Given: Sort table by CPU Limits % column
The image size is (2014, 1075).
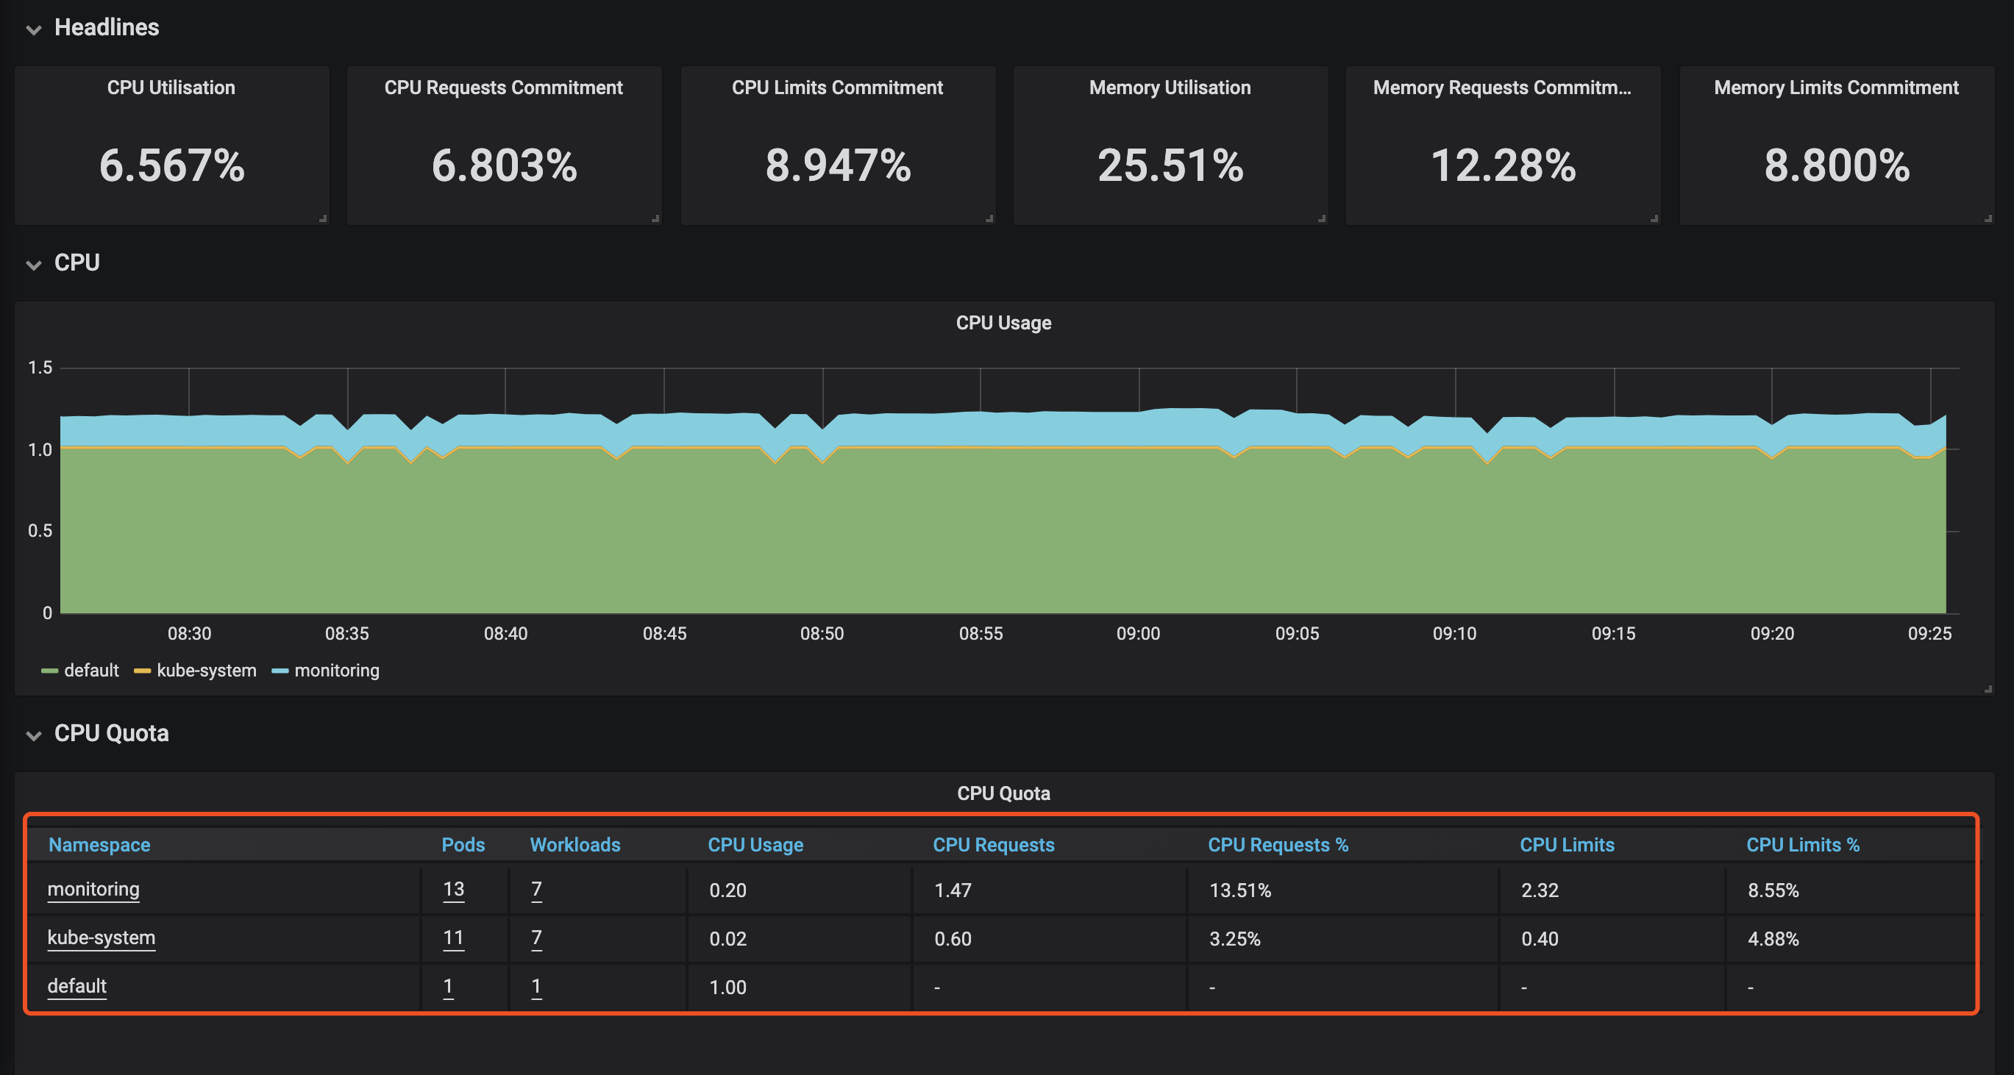Looking at the screenshot, I should (x=1803, y=845).
